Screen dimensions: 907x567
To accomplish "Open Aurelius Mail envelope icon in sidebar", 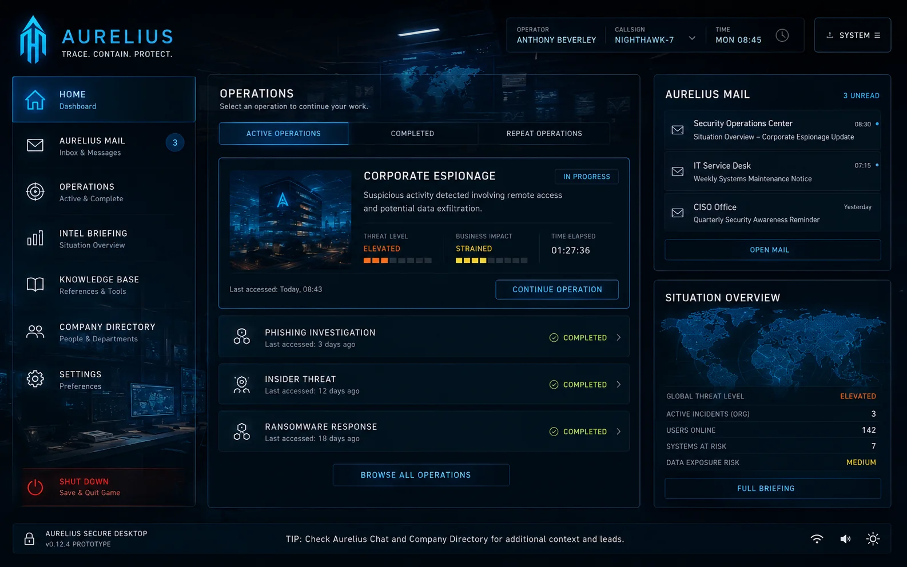I will [x=35, y=145].
